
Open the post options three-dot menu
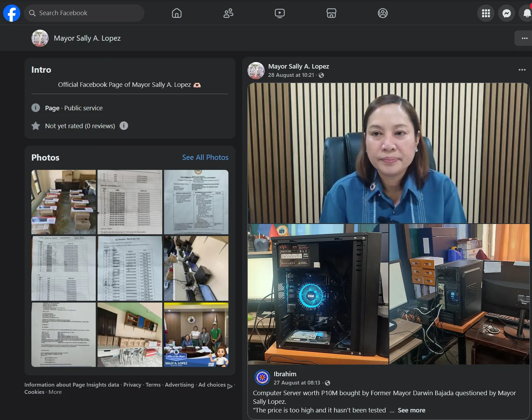tap(522, 70)
